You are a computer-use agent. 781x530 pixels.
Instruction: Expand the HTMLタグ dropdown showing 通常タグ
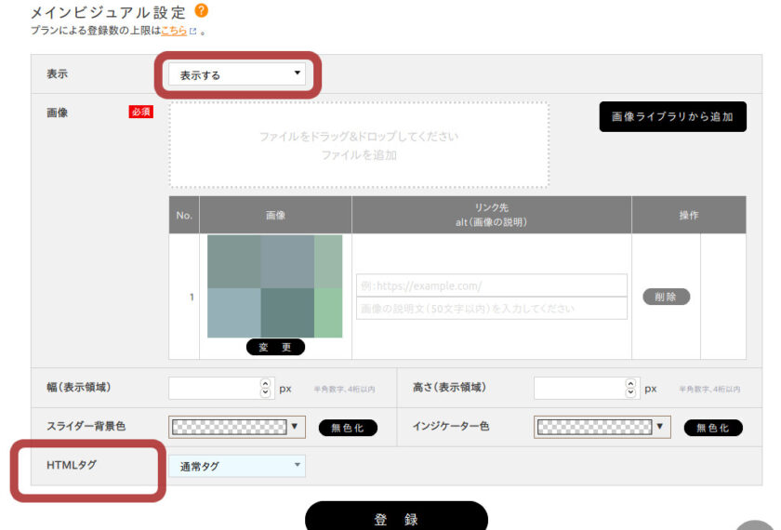(x=237, y=466)
